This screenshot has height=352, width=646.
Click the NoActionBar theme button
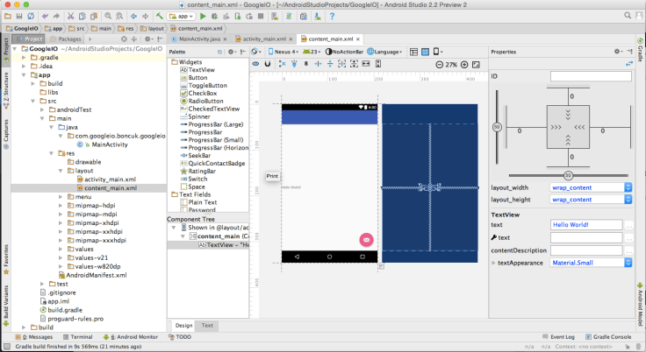pos(344,52)
